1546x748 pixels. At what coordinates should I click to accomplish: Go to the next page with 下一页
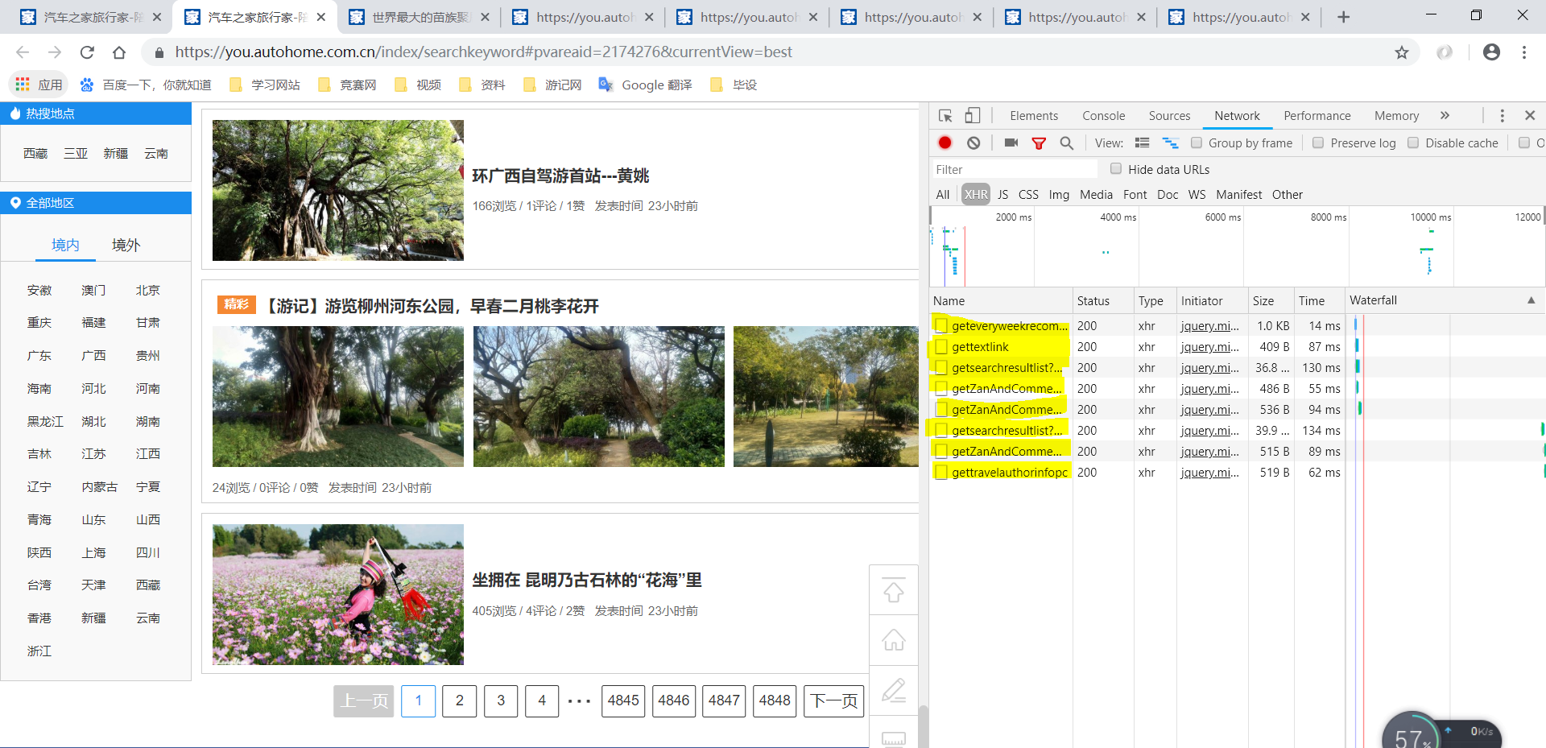tap(833, 701)
